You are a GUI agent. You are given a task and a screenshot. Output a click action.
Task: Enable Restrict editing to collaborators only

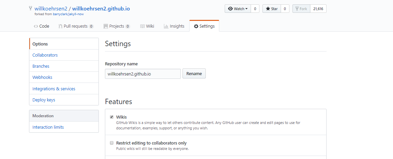point(112,143)
